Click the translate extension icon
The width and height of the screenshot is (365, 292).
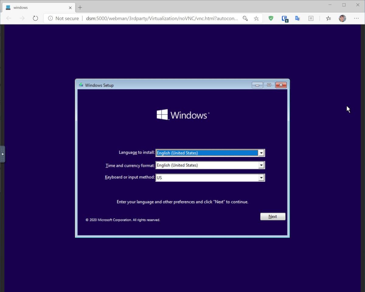coord(297,18)
